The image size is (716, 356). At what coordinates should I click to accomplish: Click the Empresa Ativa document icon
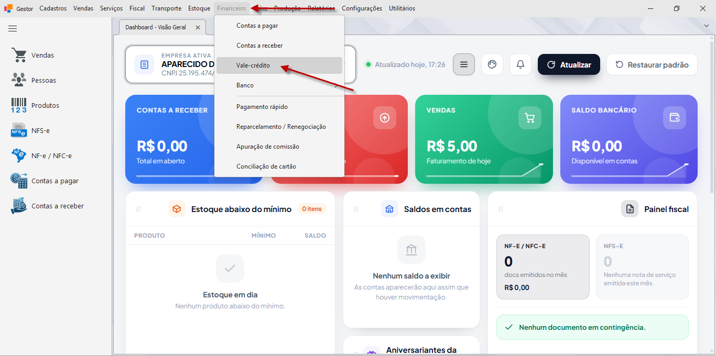(x=144, y=64)
